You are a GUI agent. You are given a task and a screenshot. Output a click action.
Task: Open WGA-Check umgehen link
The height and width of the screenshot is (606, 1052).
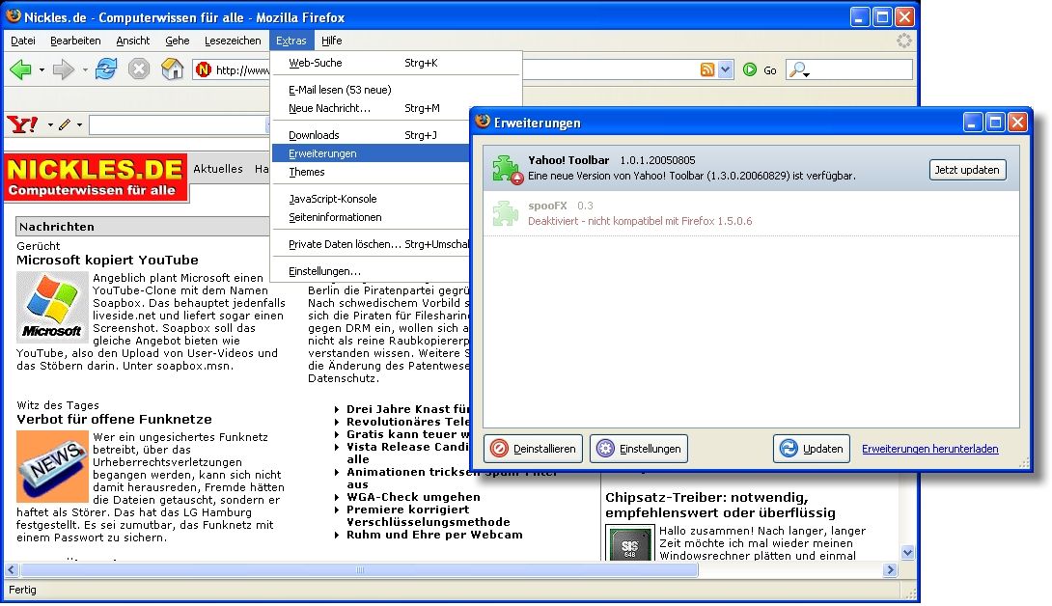pos(413,497)
